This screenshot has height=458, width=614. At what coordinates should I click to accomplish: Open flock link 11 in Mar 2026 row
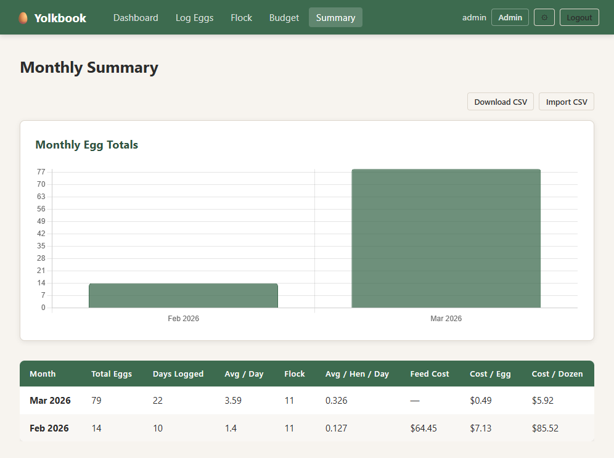point(289,401)
